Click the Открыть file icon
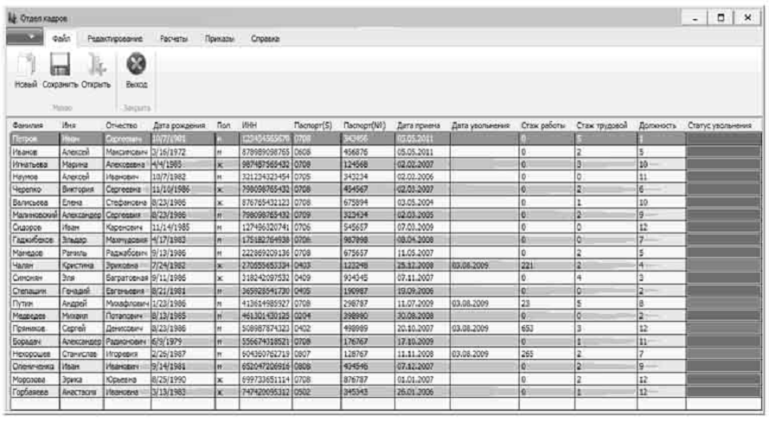 97,65
